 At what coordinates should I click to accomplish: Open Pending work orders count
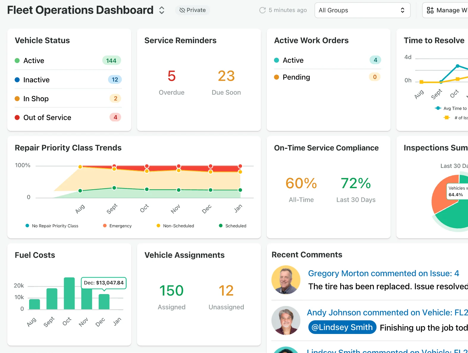click(x=375, y=77)
